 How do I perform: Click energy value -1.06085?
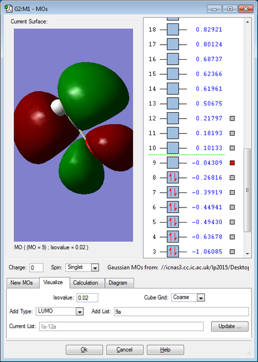[x=207, y=252]
